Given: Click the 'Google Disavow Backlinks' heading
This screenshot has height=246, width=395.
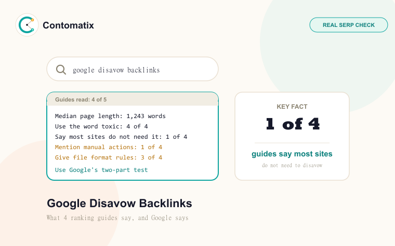Looking at the screenshot, I should tap(120, 204).
